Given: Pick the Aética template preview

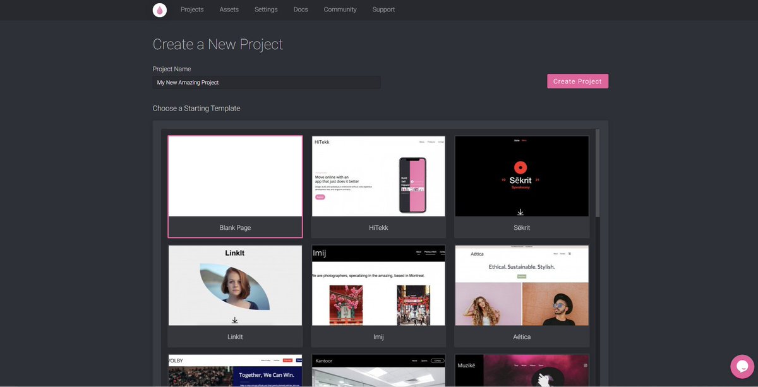Looking at the screenshot, I should pyautogui.click(x=522, y=285).
